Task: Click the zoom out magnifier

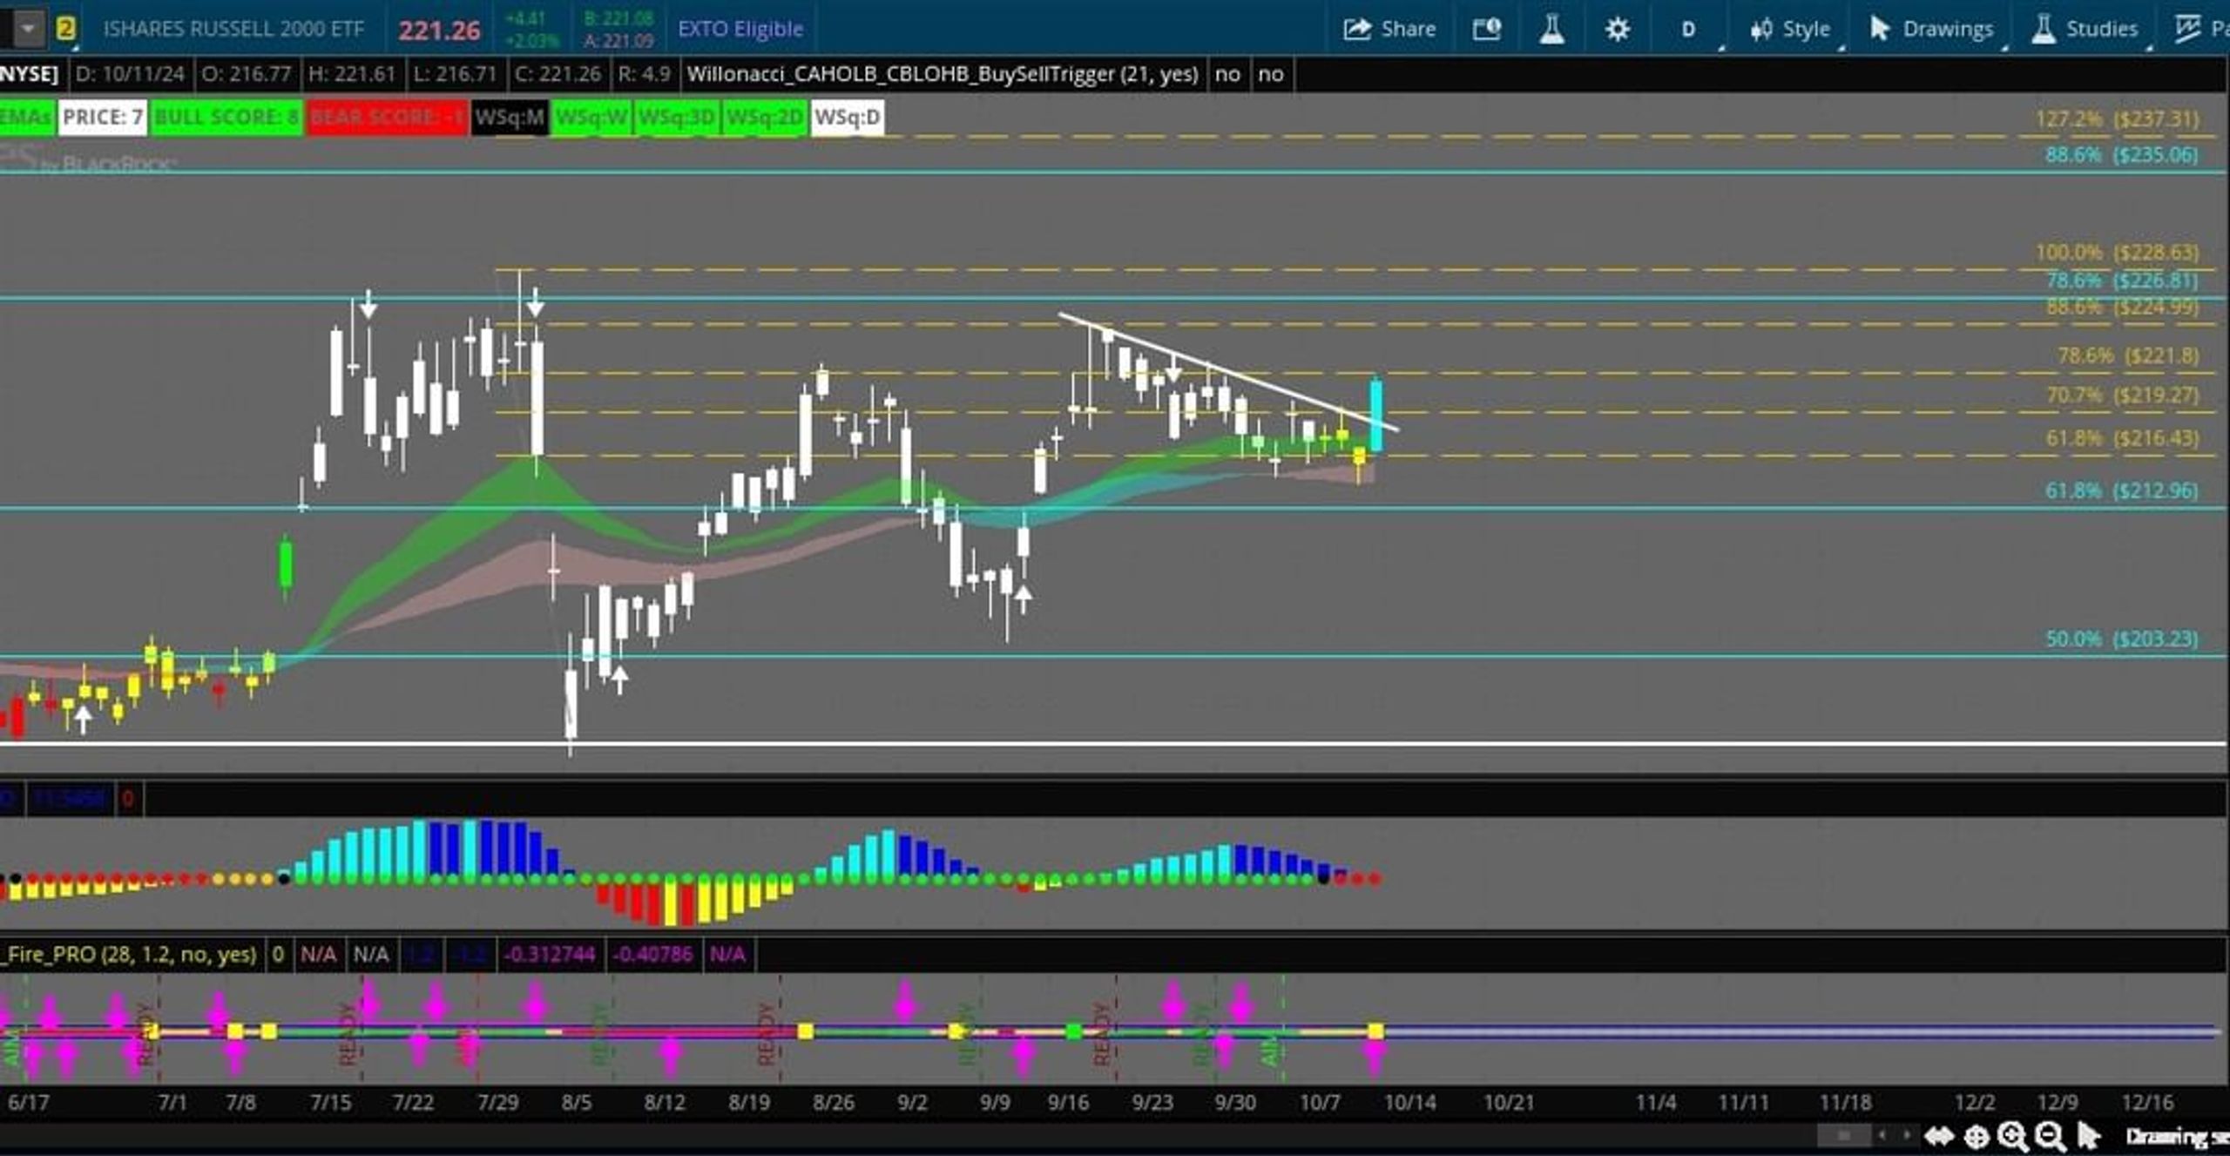Action: (x=2051, y=1136)
